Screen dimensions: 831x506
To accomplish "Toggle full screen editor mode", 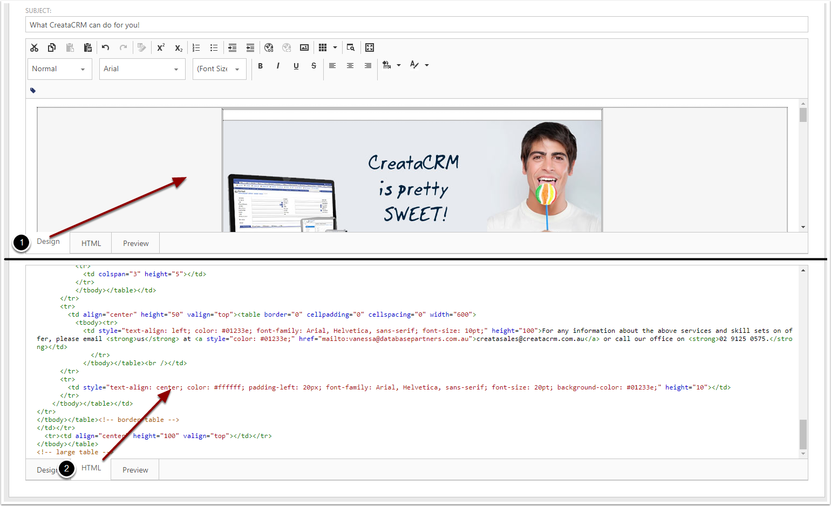I will [370, 47].
